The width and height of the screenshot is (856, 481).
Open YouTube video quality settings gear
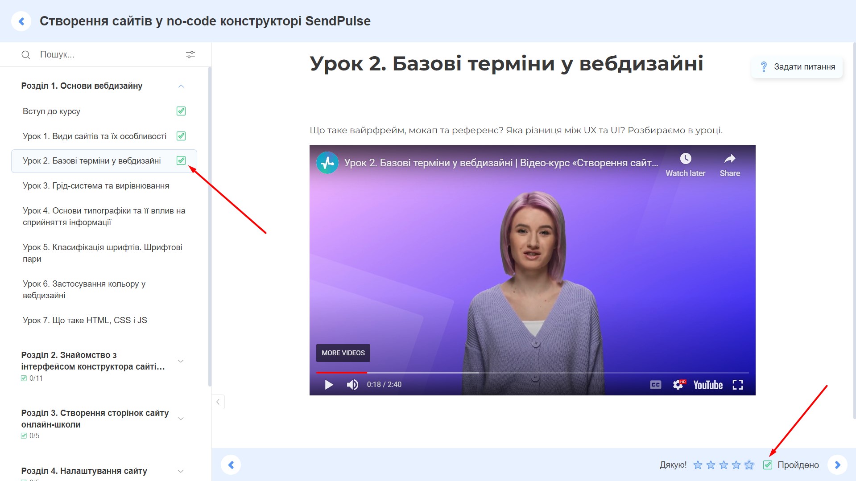678,385
